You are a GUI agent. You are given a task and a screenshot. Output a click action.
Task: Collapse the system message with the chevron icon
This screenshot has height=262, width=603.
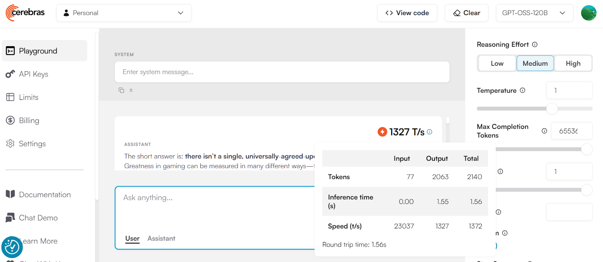[x=131, y=90]
